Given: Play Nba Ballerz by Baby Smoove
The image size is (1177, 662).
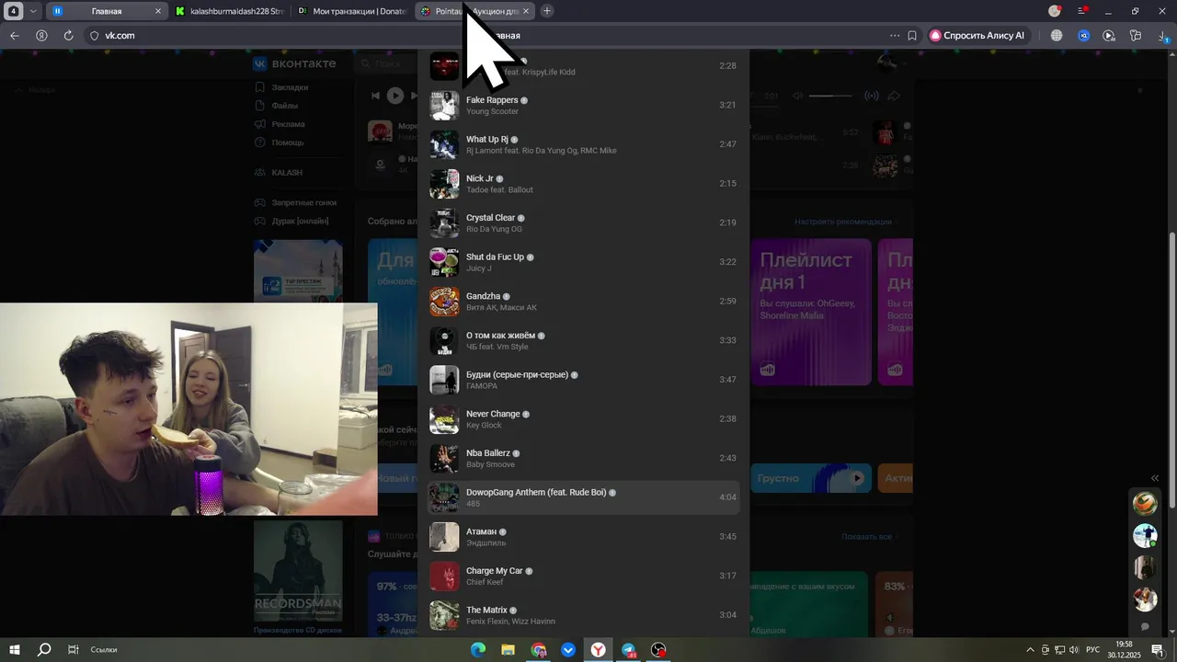Looking at the screenshot, I should (583, 458).
